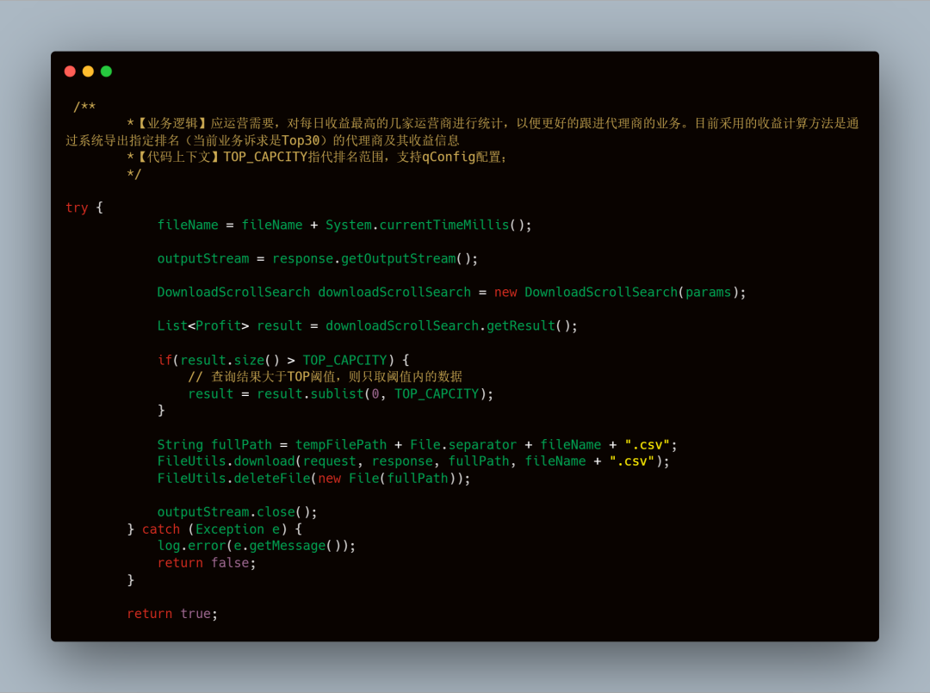Click "log.error" call

(x=191, y=546)
